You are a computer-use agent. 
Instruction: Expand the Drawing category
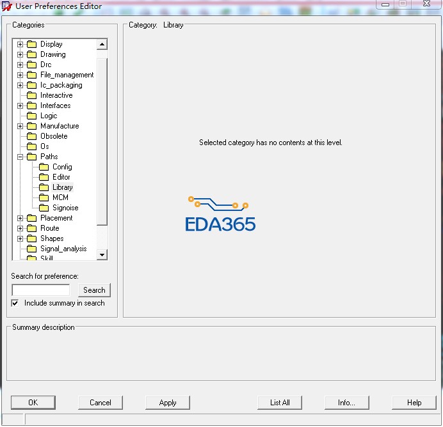(20, 54)
